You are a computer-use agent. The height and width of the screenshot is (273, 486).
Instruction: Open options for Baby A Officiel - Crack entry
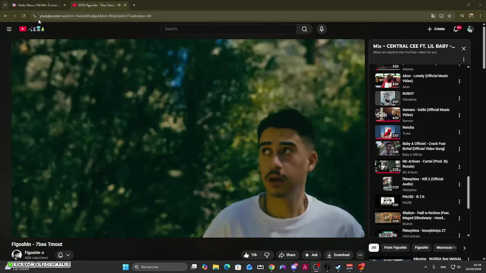(459, 149)
